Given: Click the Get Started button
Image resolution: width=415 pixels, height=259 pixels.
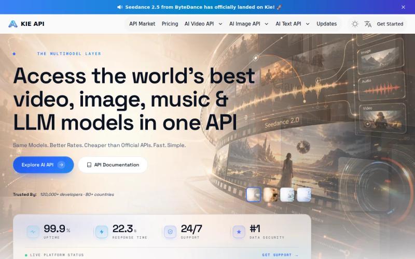Looking at the screenshot, I should point(390,24).
